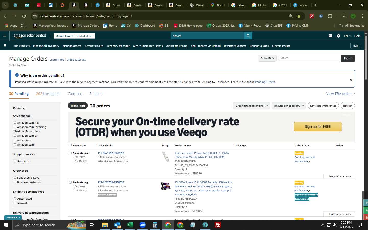
Task: Open the Order date (descending) sort dropdown
Action: 251,106
